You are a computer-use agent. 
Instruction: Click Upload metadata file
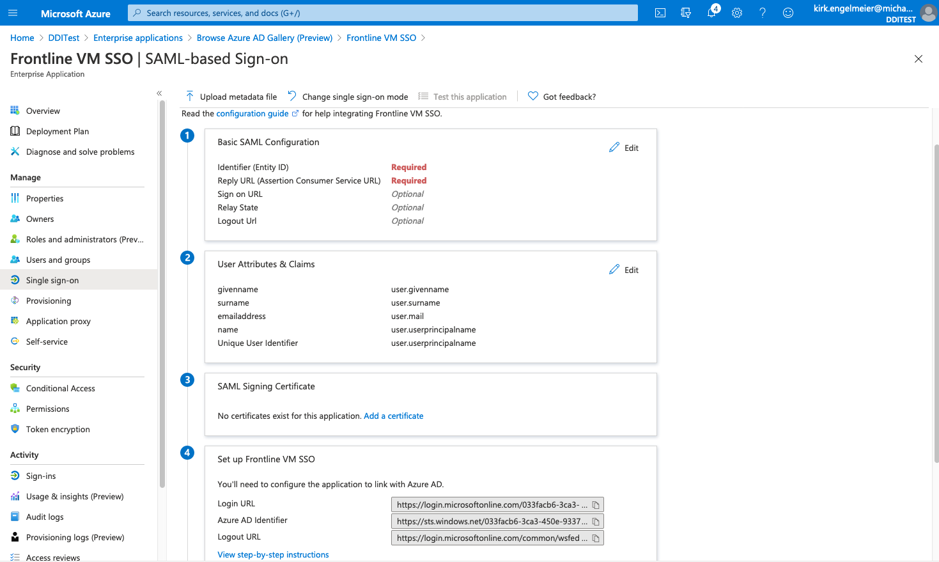[231, 97]
